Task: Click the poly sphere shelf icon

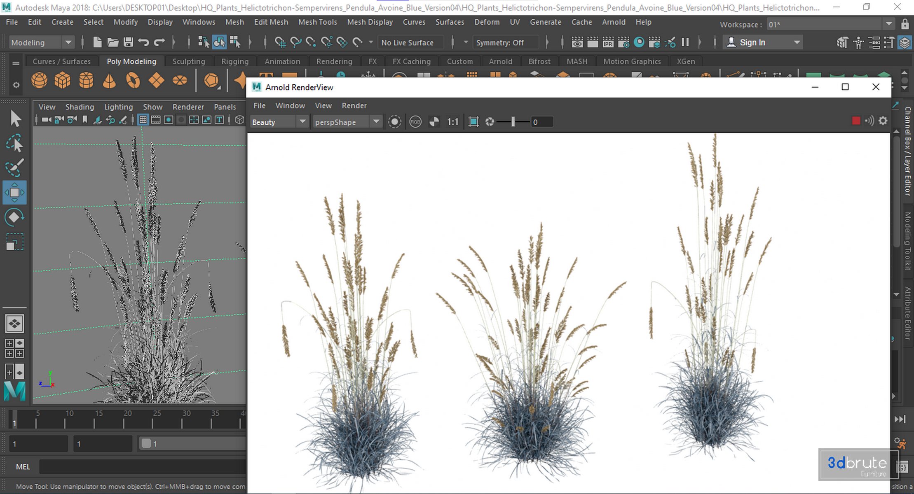Action: [x=39, y=80]
